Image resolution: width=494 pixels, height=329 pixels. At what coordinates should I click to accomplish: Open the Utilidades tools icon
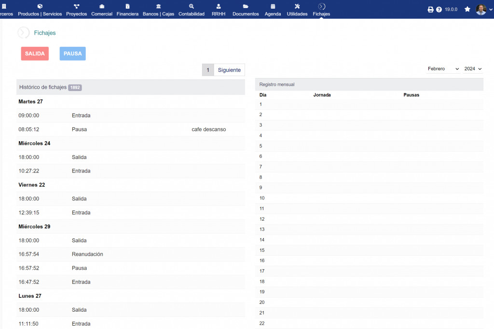click(297, 6)
